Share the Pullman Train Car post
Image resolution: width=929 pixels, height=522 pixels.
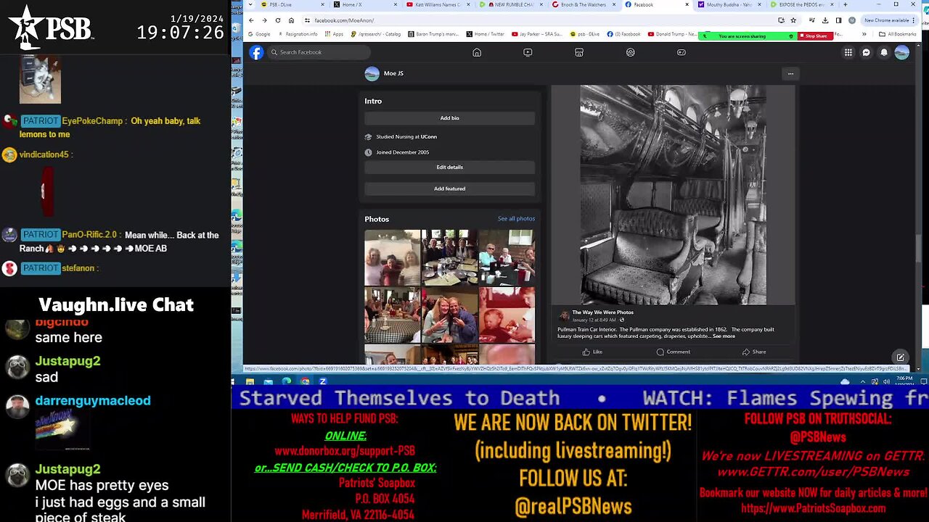(754, 352)
